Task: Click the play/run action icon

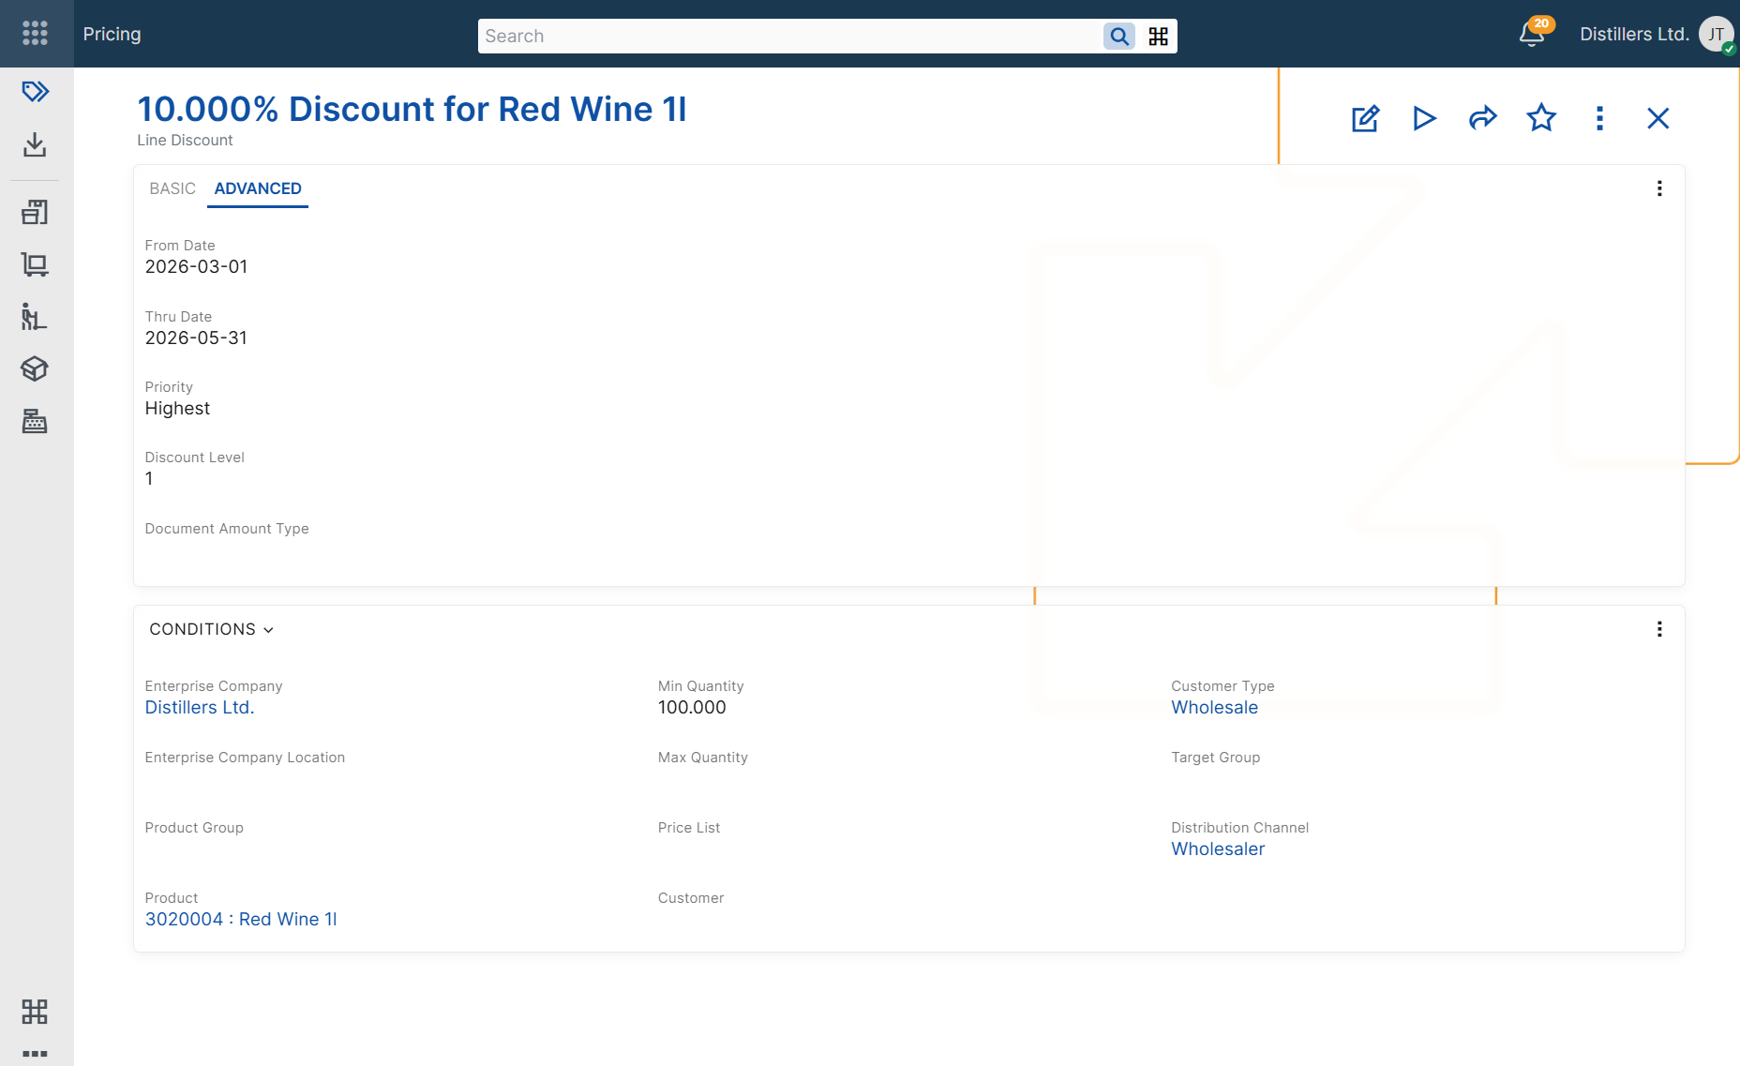Action: tap(1424, 118)
